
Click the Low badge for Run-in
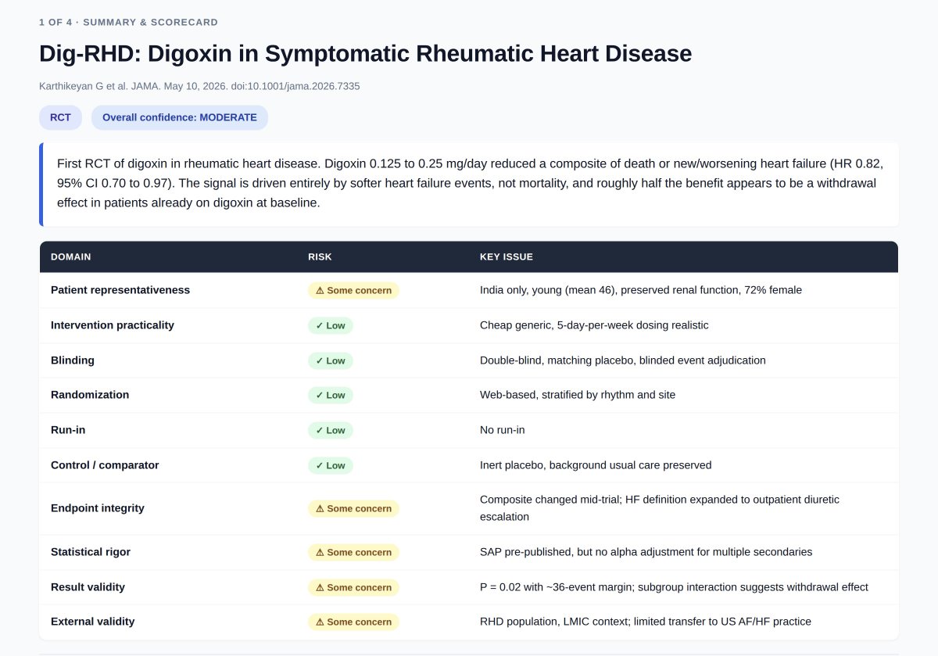(331, 430)
